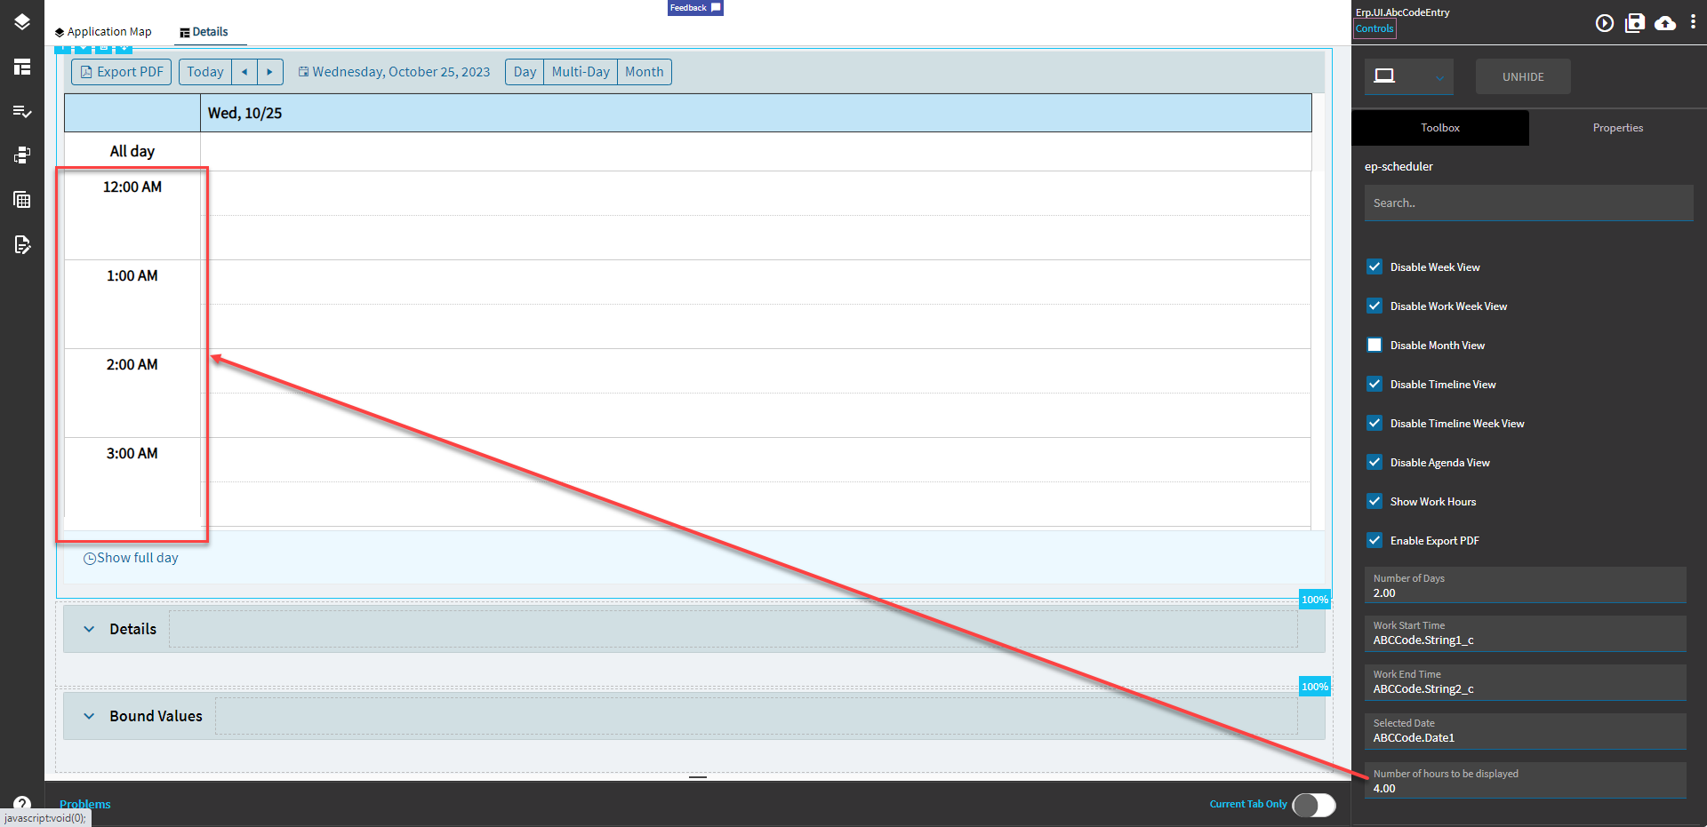Click the Show full day link
The image size is (1707, 827).
click(x=131, y=558)
